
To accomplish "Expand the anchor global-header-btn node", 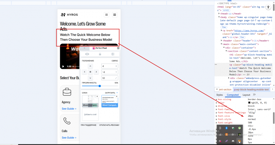I will click(221, 30).
